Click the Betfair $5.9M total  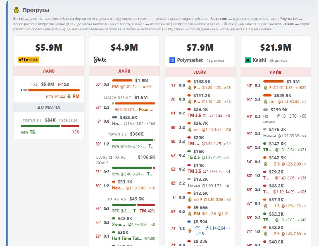click(49, 47)
